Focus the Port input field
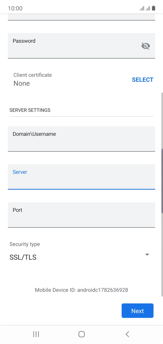 81,215
